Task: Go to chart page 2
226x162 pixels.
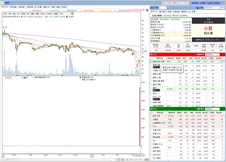Action: [x=5, y=160]
